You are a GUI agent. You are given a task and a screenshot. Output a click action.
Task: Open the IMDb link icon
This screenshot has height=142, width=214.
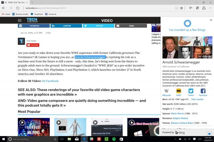point(179,92)
